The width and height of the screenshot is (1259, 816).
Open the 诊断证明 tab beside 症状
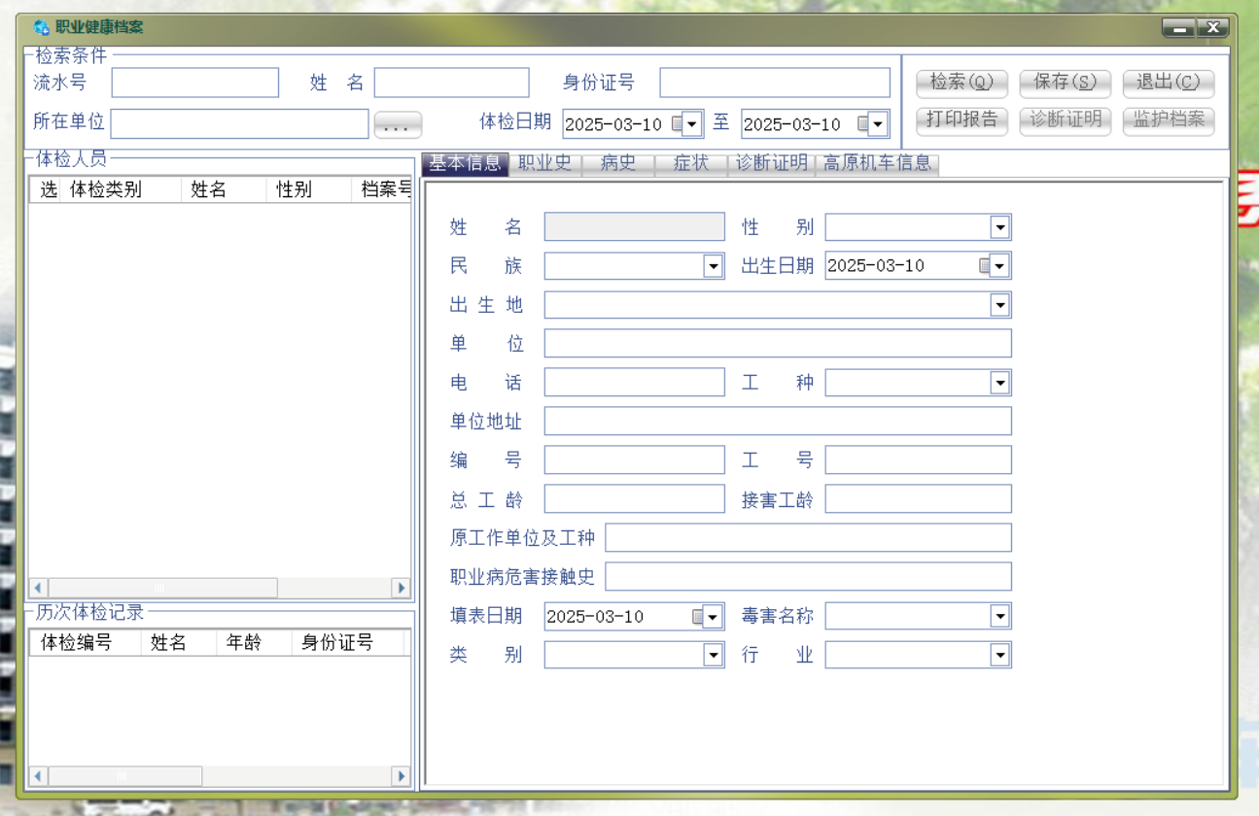pos(772,163)
